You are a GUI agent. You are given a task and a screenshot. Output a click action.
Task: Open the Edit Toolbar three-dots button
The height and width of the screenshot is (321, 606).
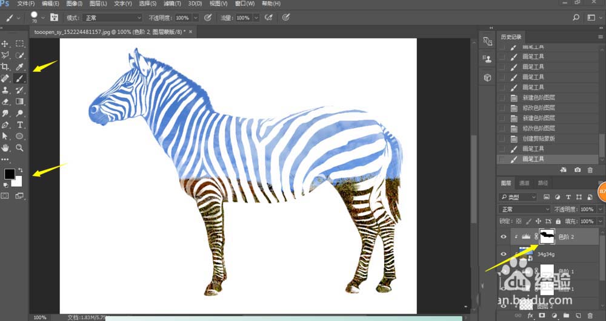[5, 159]
